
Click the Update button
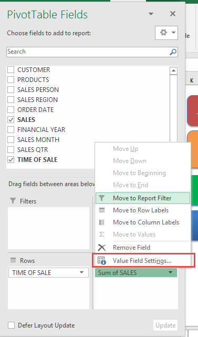click(165, 325)
